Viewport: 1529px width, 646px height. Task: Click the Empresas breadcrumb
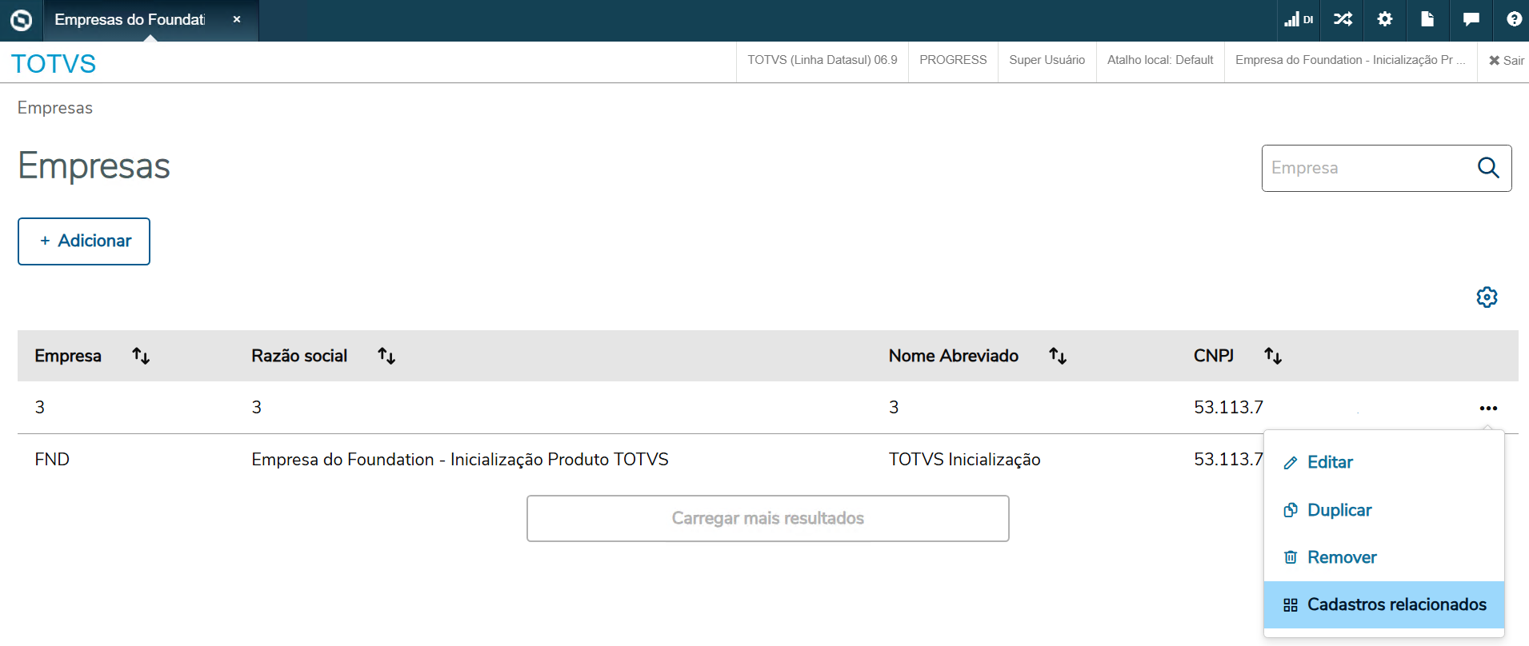[x=55, y=108]
